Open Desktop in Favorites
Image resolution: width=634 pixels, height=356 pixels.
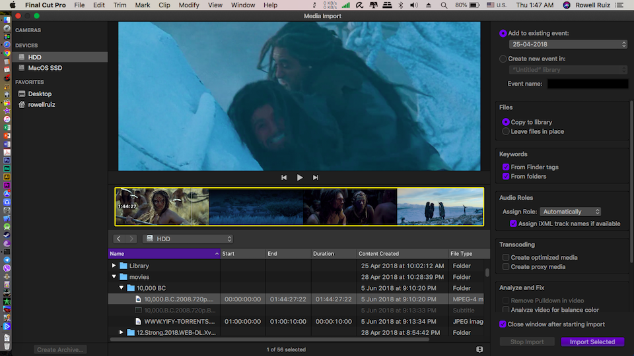click(40, 94)
